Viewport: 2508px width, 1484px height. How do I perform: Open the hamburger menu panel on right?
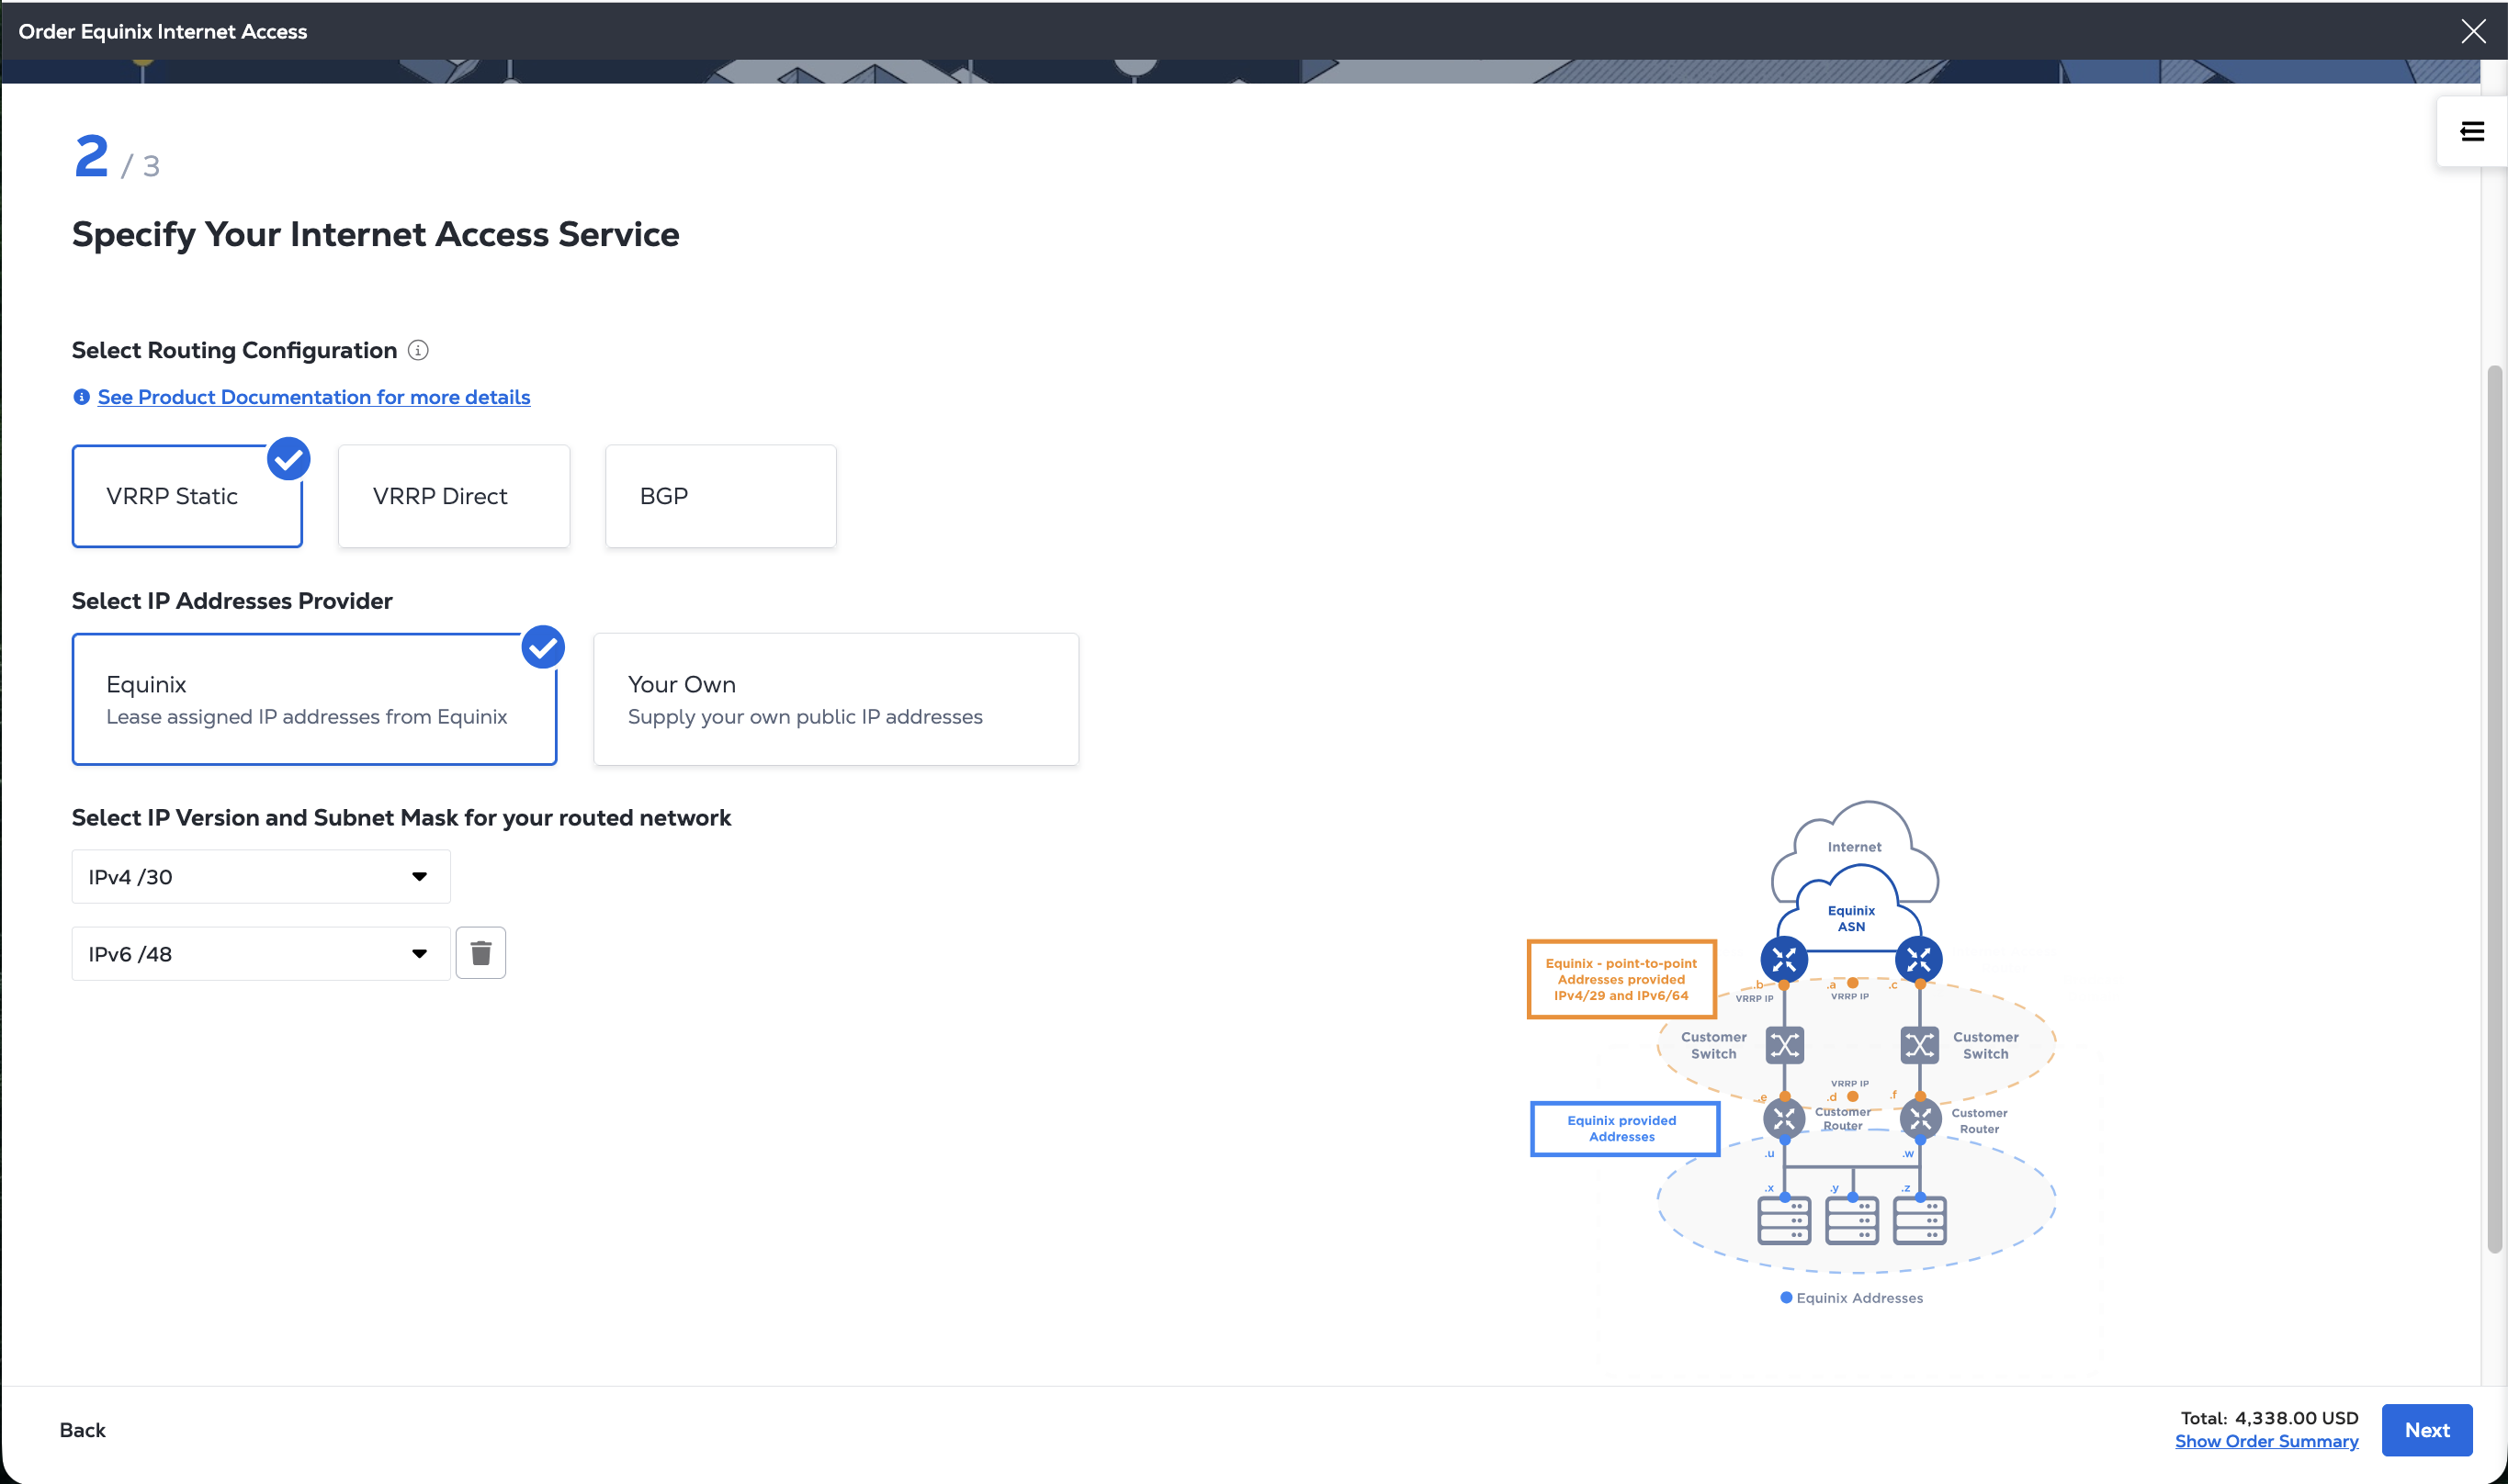click(2471, 132)
